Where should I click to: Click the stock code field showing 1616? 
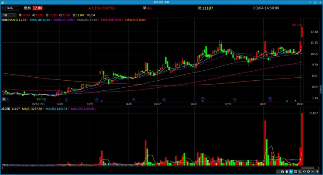click(12, 8)
